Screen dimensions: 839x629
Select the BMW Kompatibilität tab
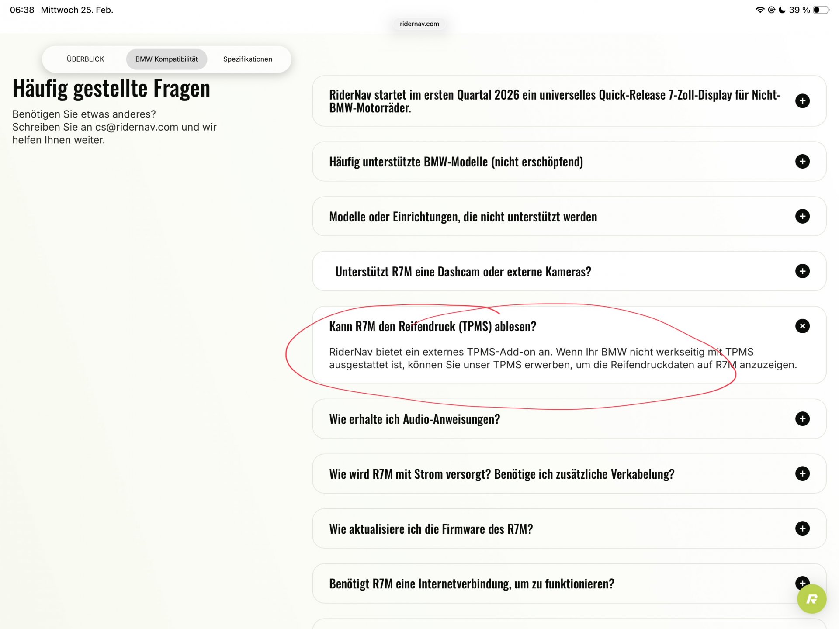point(166,59)
